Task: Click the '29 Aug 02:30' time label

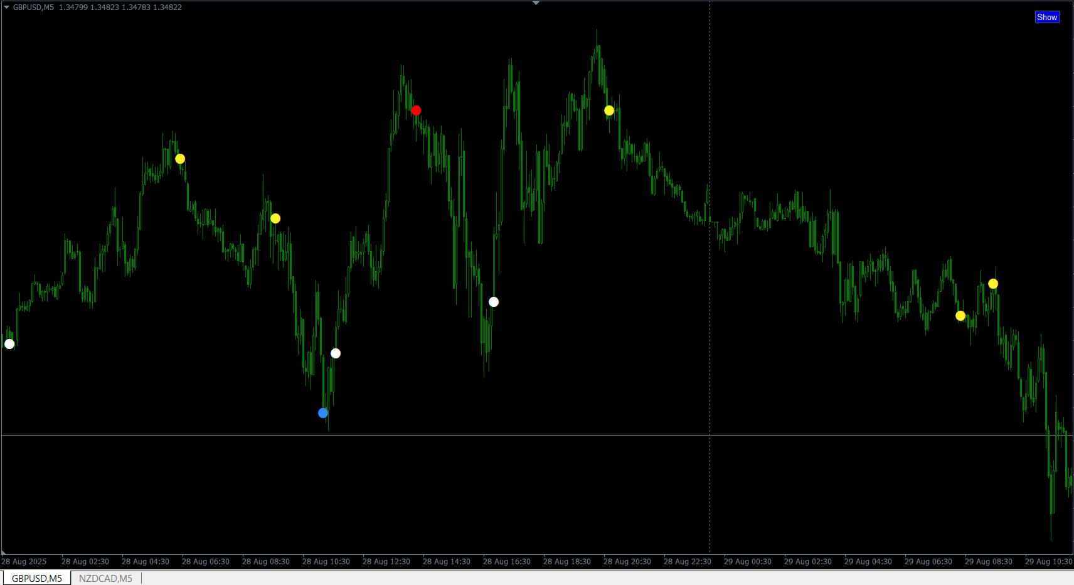Action: click(x=808, y=562)
